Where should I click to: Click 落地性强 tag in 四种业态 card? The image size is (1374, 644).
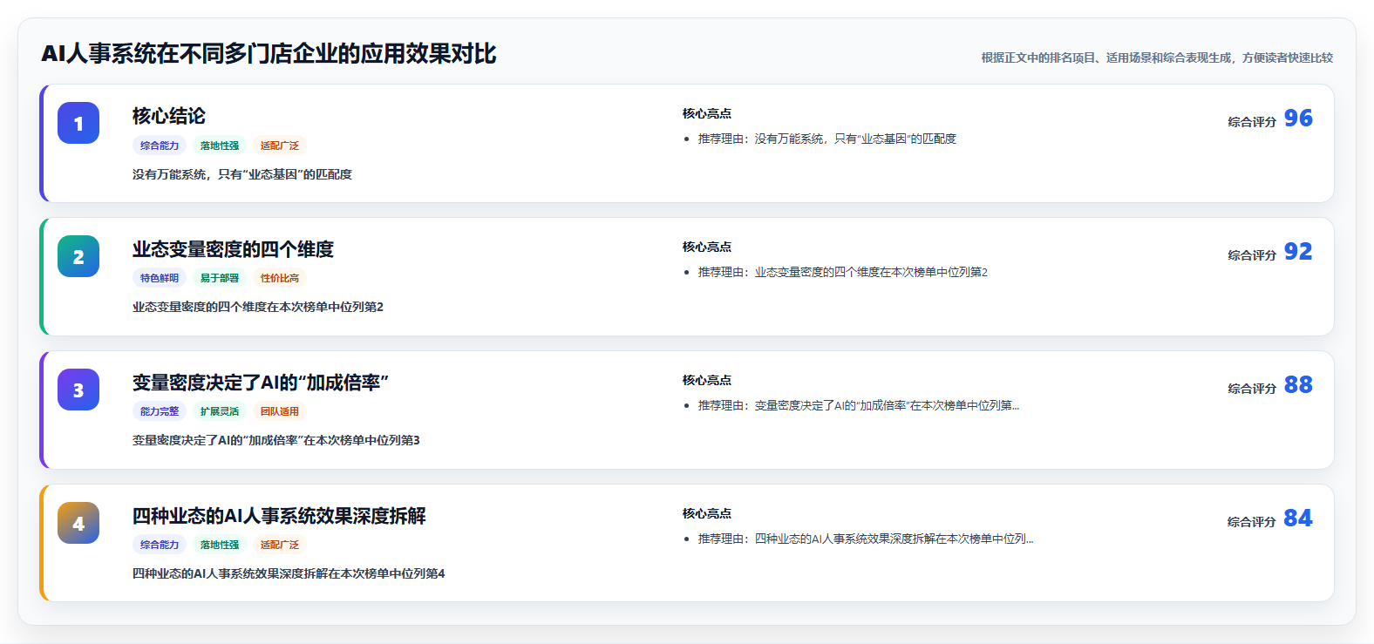(x=220, y=545)
